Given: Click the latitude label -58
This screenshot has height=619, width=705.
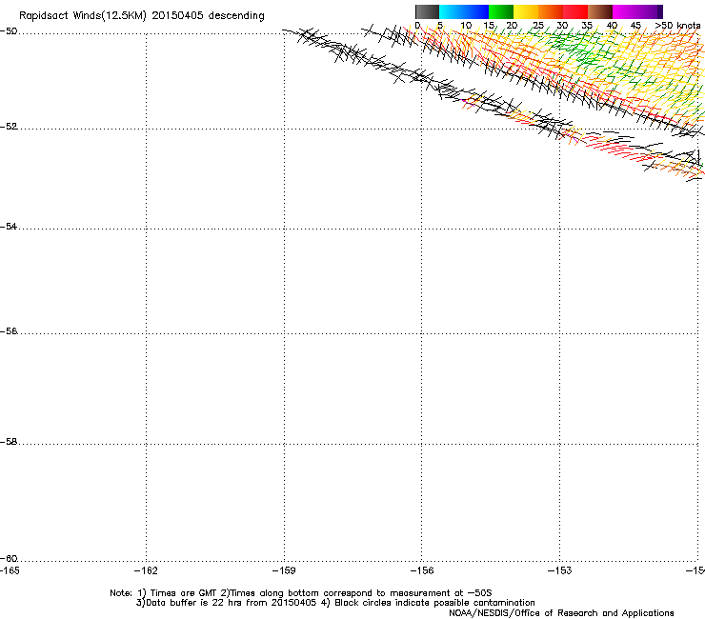Looking at the screenshot, I should click(9, 442).
